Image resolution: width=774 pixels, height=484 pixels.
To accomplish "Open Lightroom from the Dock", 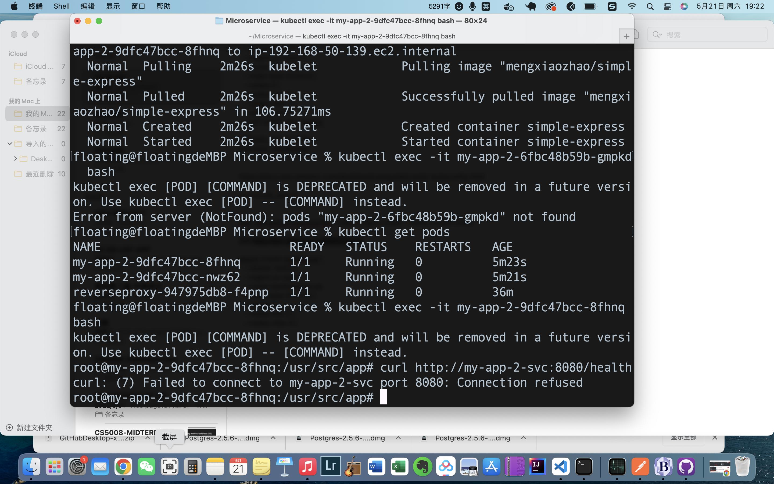I will [x=330, y=466].
